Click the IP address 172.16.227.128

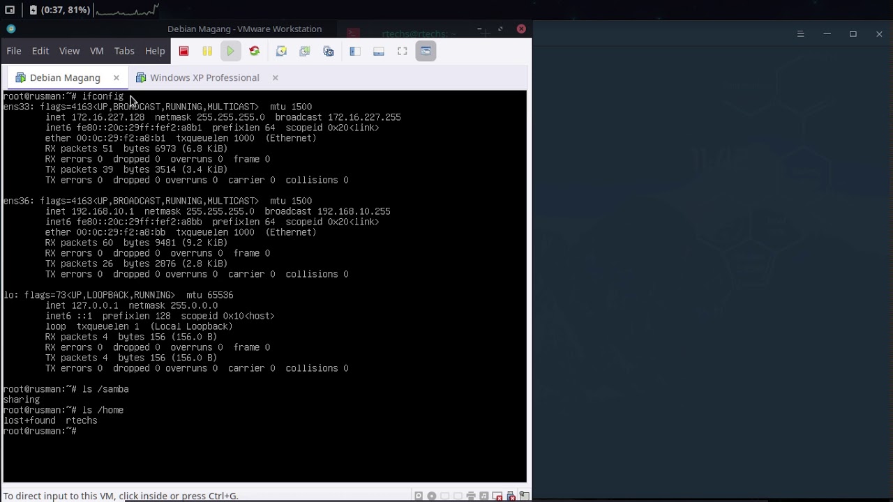[107, 117]
